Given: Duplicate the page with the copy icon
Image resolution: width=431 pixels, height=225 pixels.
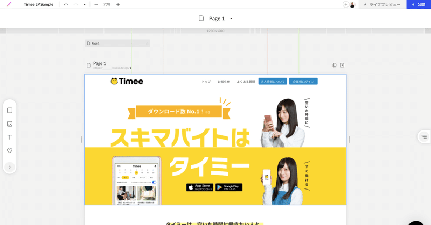Looking at the screenshot, I should coord(335,65).
